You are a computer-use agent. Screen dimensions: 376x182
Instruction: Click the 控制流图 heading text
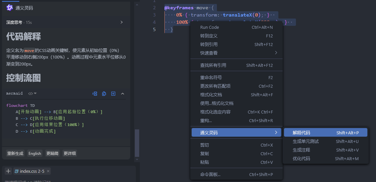coord(24,78)
